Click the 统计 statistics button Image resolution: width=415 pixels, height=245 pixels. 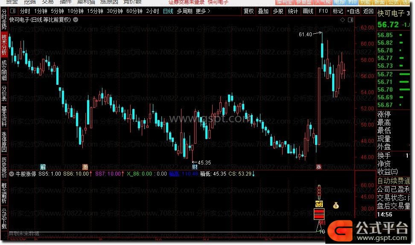293,11
